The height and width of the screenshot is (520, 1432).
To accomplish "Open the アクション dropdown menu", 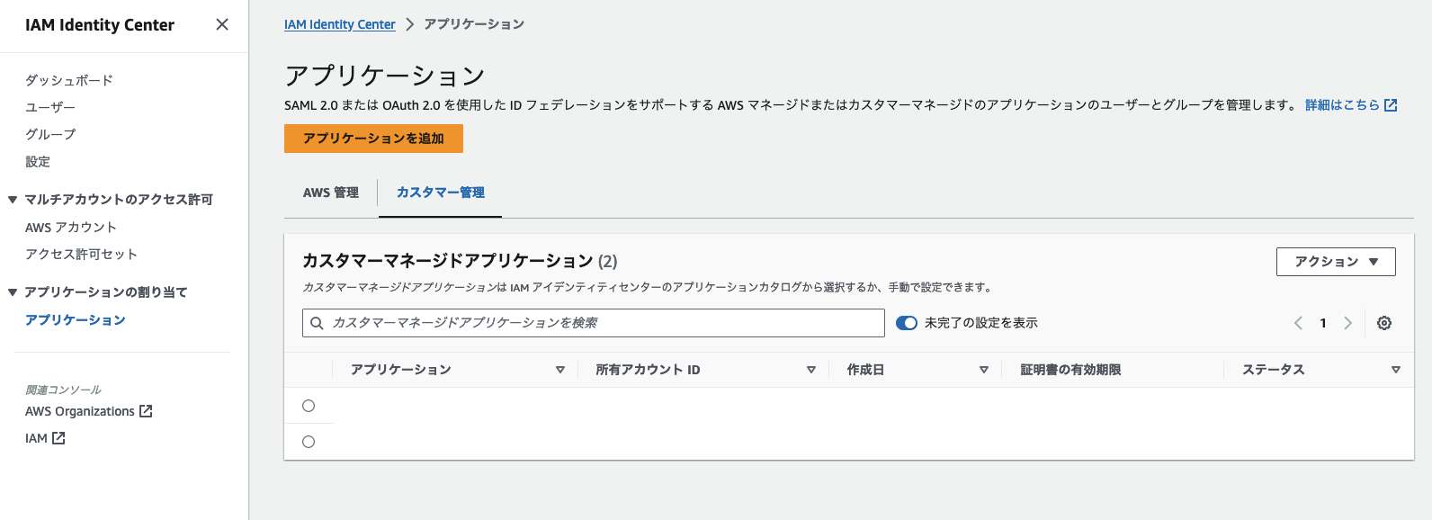I will click(x=1336, y=262).
